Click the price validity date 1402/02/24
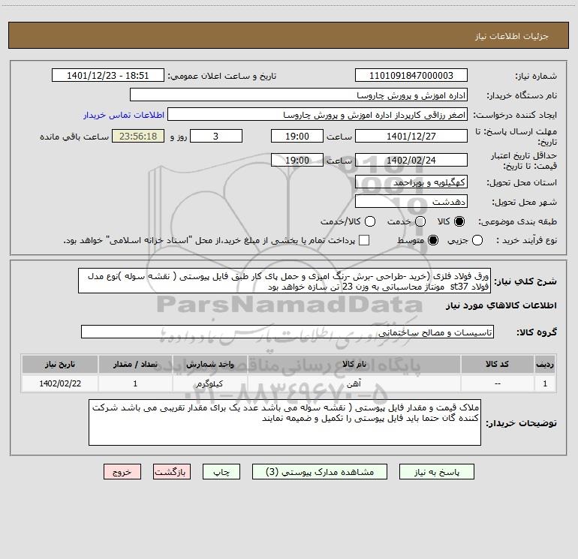Screen dimensions: 578x559 pyautogui.click(x=411, y=161)
